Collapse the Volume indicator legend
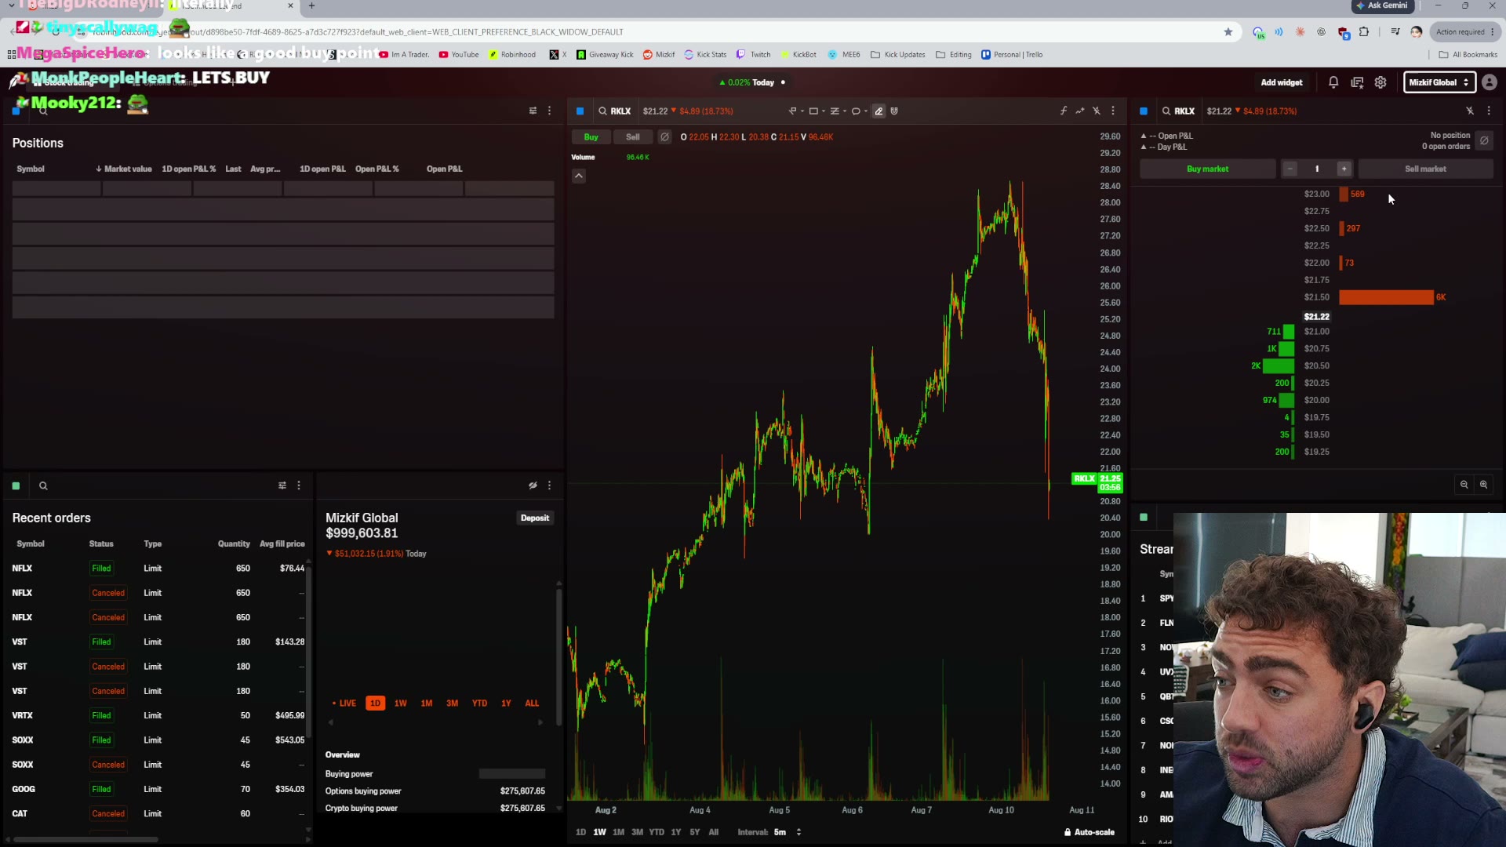Image resolution: width=1506 pixels, height=847 pixels. pos(579,176)
